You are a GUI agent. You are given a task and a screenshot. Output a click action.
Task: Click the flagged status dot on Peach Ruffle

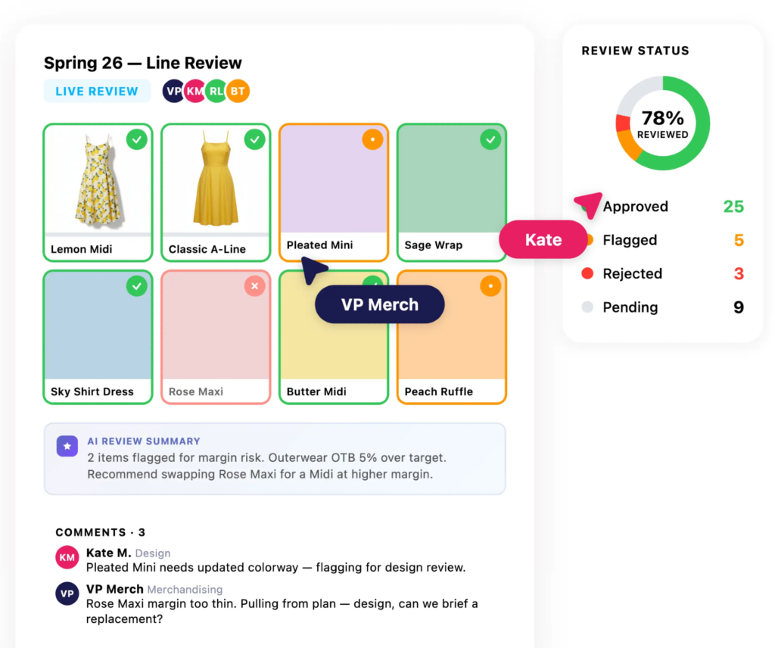point(491,286)
